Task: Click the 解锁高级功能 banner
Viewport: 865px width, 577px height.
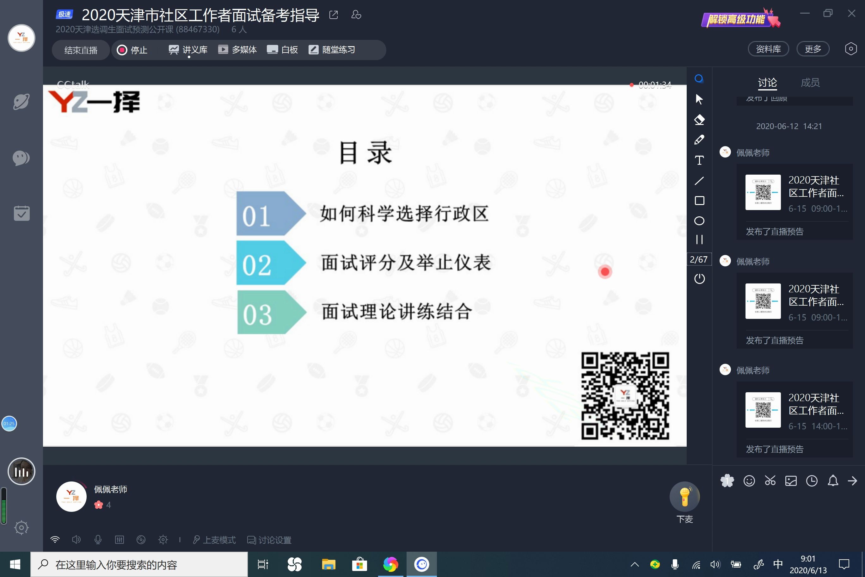Action: (741, 18)
